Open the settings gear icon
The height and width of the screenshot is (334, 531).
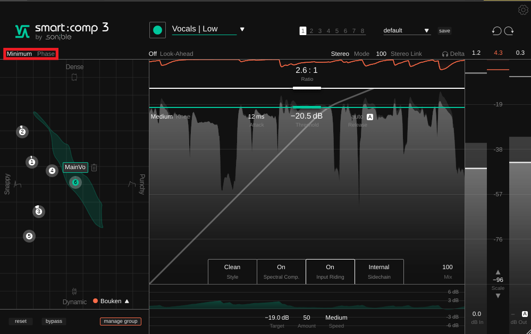tap(522, 10)
